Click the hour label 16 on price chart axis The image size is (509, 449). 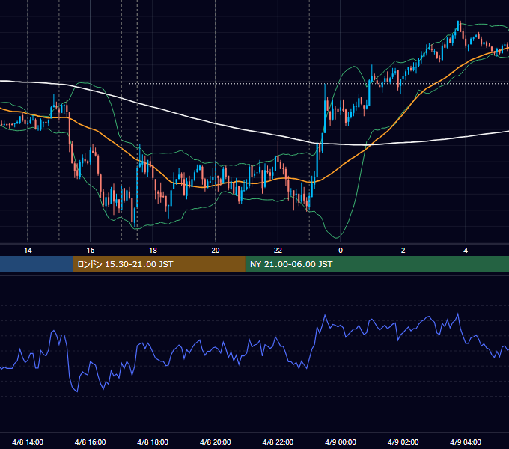[91, 251]
